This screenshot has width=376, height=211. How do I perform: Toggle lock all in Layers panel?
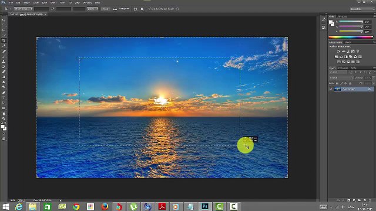(350, 83)
